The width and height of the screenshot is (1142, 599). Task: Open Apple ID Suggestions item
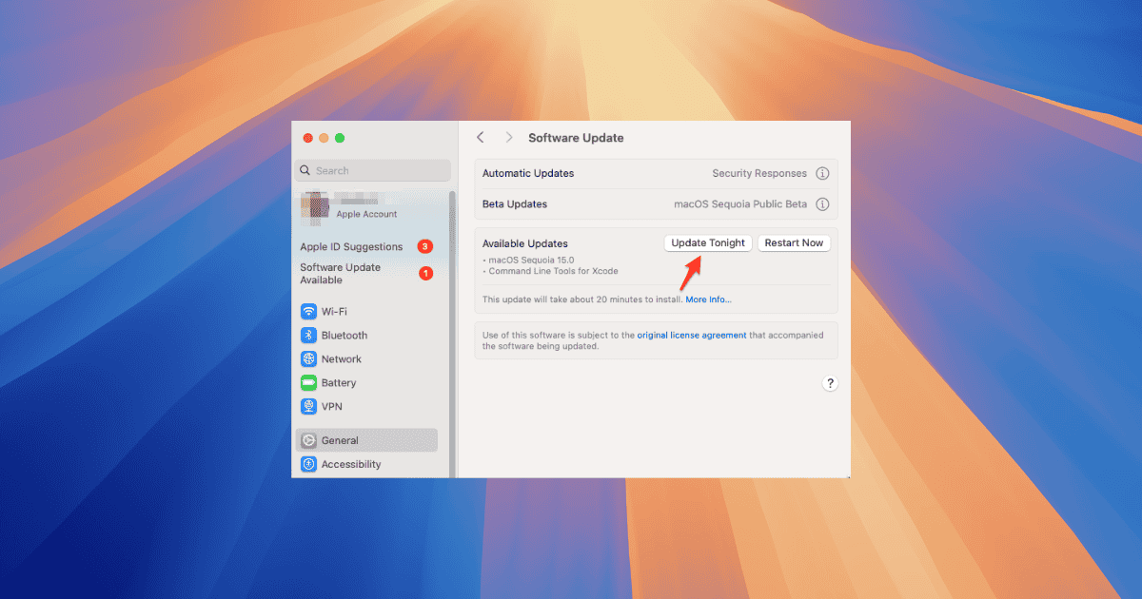click(x=352, y=247)
